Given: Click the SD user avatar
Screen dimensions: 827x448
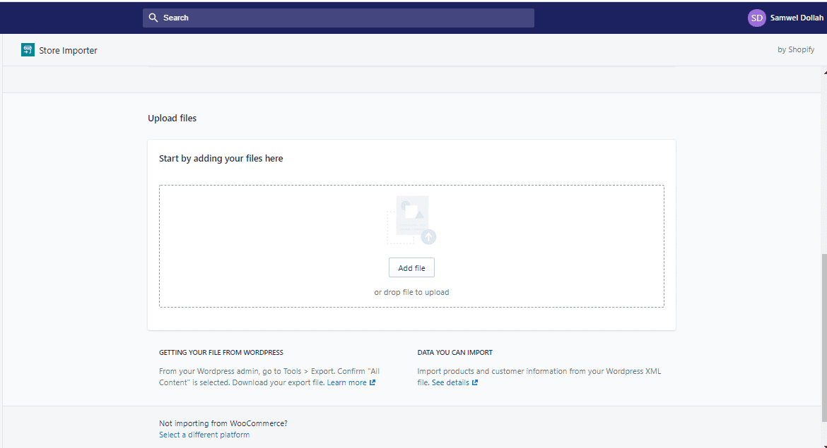Looking at the screenshot, I should click(x=756, y=18).
